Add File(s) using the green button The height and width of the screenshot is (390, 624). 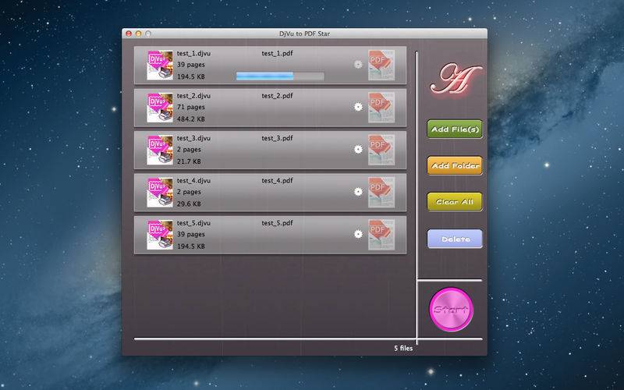[455, 129]
